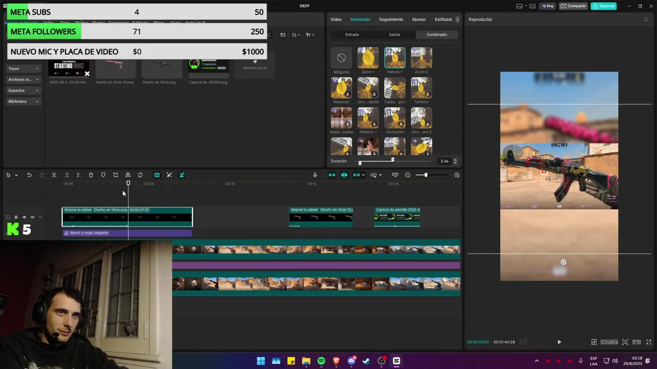Screen dimensions: 657x369
Task: Apply the Zoom 1 animation
Action: 368,58
